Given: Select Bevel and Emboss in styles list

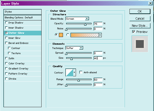Looking at the screenshot, I should pos(18,43).
